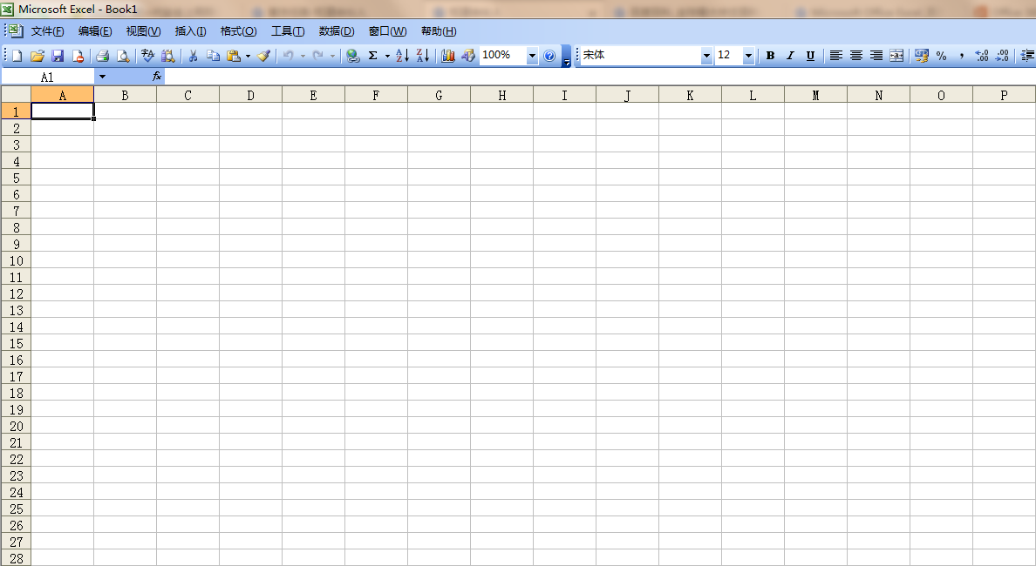Toggle the Drawing toolbar icon

click(468, 56)
